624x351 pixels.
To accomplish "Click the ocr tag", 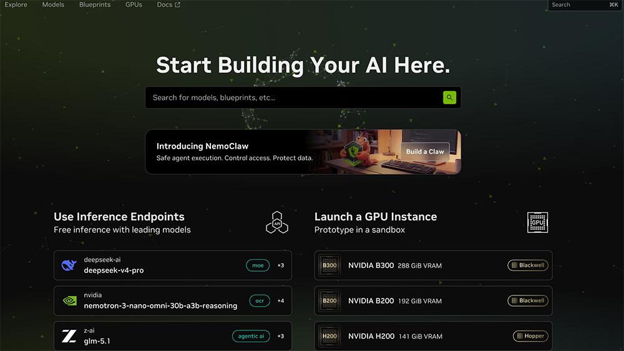I will tap(260, 301).
